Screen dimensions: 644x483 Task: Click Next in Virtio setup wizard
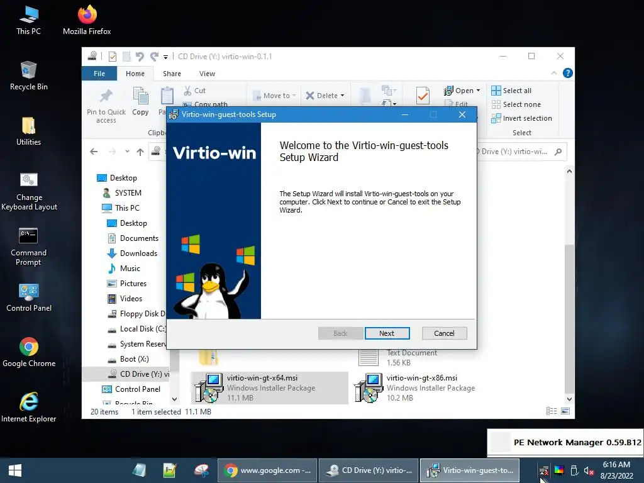(387, 333)
